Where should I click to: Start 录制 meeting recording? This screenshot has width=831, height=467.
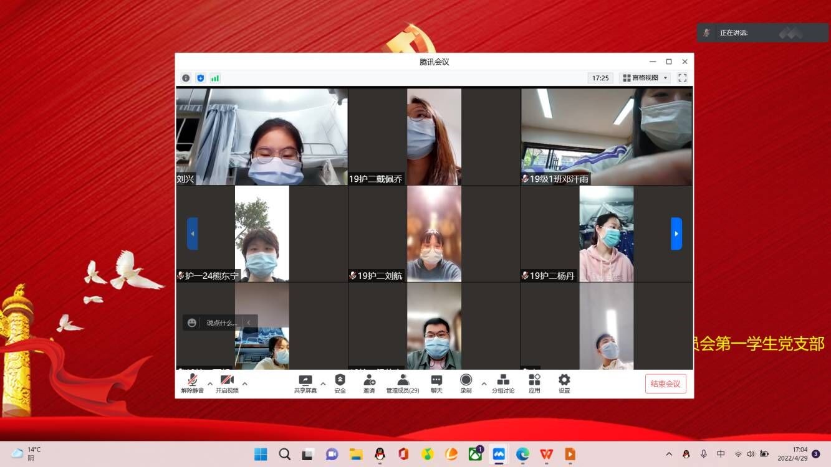point(466,383)
